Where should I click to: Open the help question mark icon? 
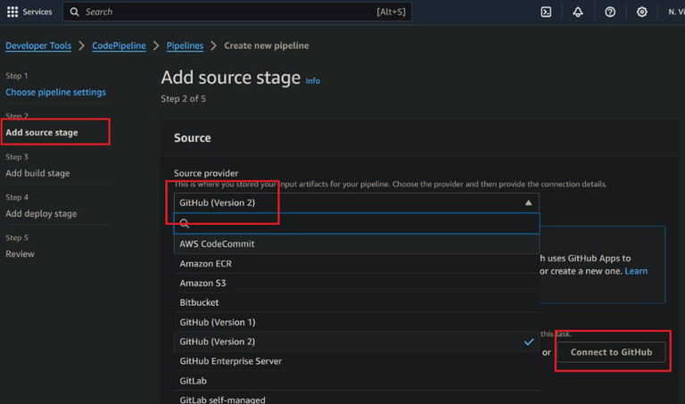[610, 12]
